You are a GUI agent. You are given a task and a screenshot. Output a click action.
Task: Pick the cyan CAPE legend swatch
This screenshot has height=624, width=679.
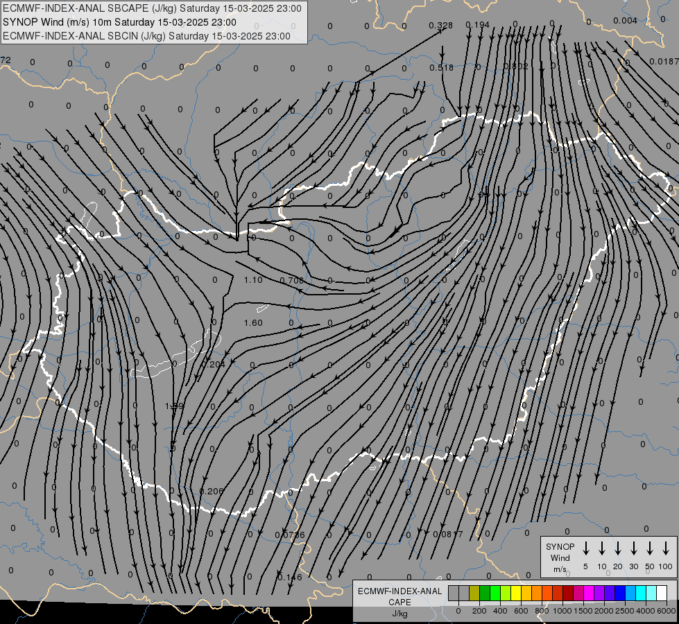point(641,593)
